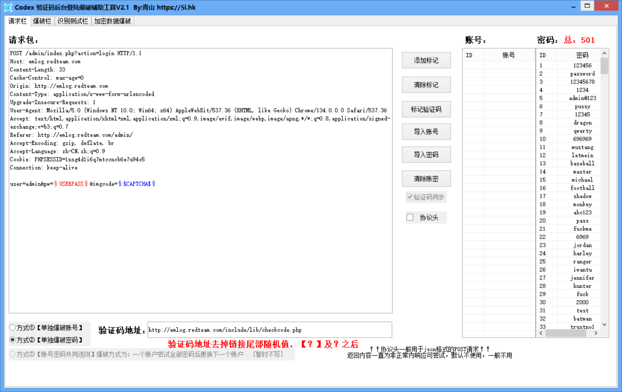Click the 账号 column header
The width and height of the screenshot is (622, 392).
(509, 55)
